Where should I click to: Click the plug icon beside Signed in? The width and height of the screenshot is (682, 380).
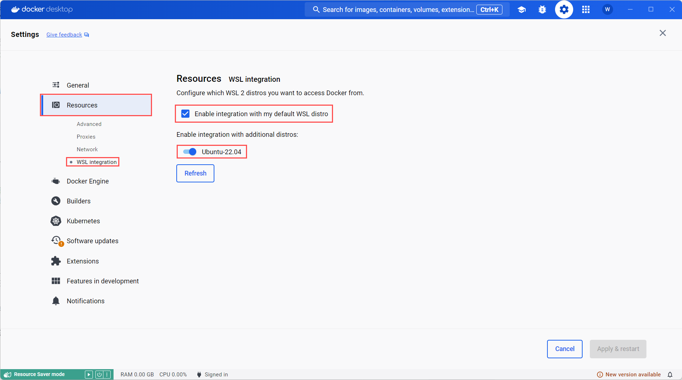[199, 375]
